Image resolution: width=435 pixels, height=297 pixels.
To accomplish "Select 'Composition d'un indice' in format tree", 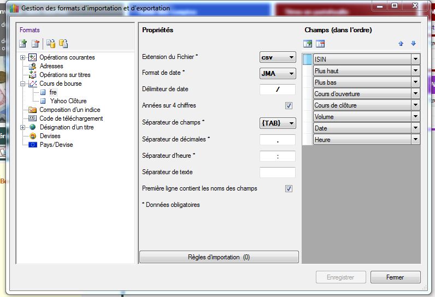I will pyautogui.click(x=69, y=110).
